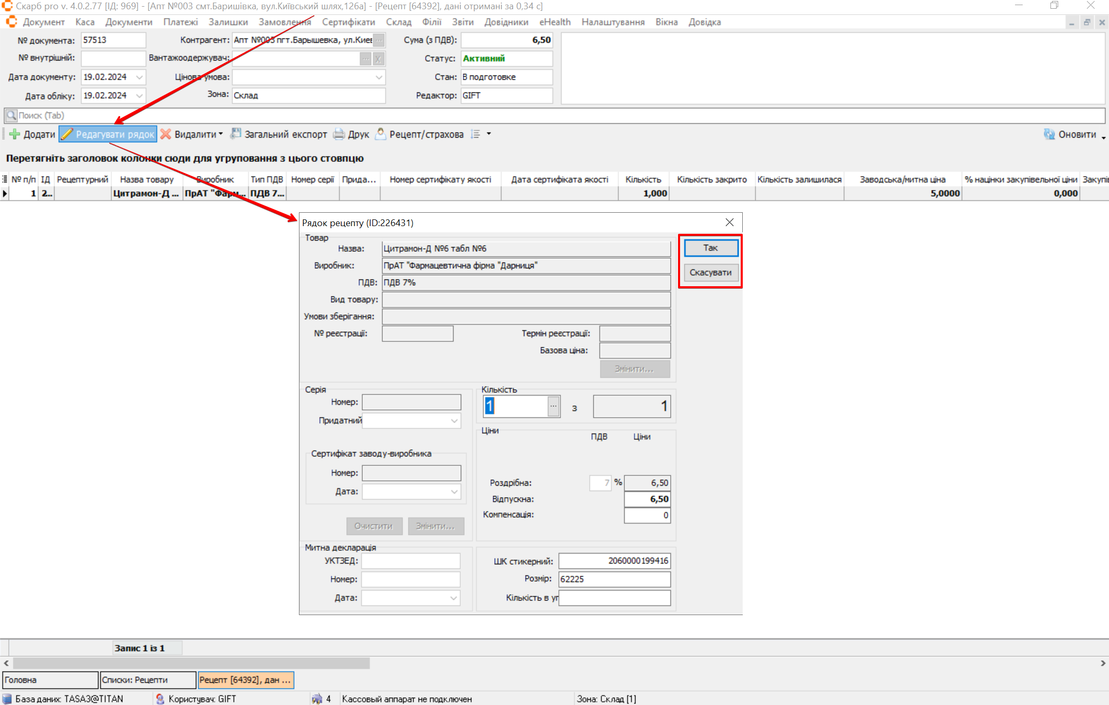Viewport: 1109px width, 705px height.
Task: Click the horizontal scrollbar thumb at bottom
Action: (x=190, y=663)
